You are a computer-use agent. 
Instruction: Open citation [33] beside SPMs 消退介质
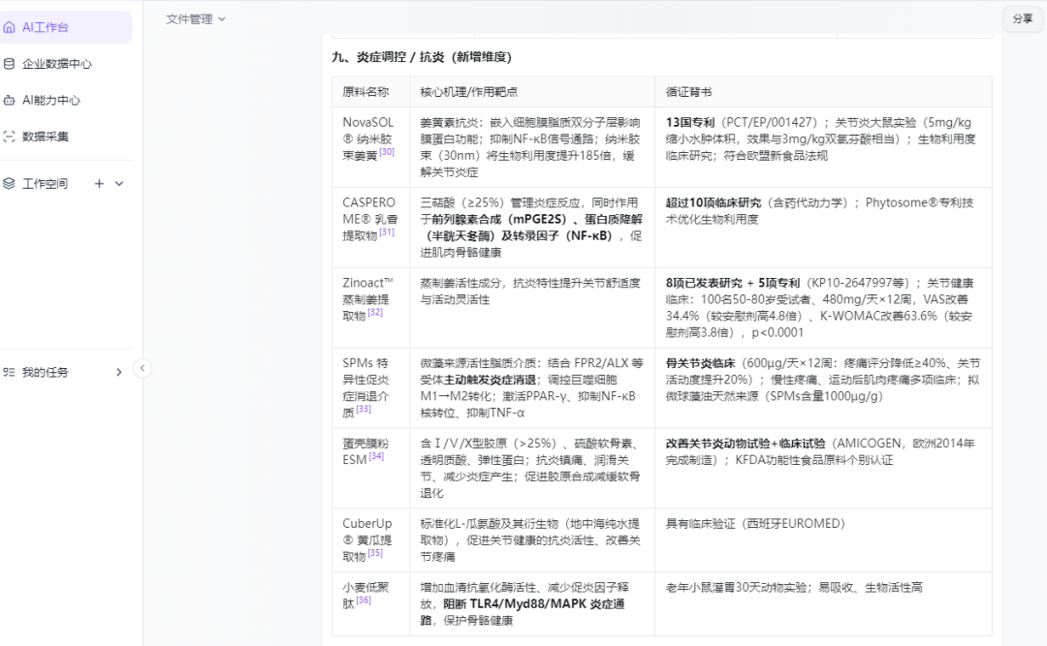click(364, 409)
